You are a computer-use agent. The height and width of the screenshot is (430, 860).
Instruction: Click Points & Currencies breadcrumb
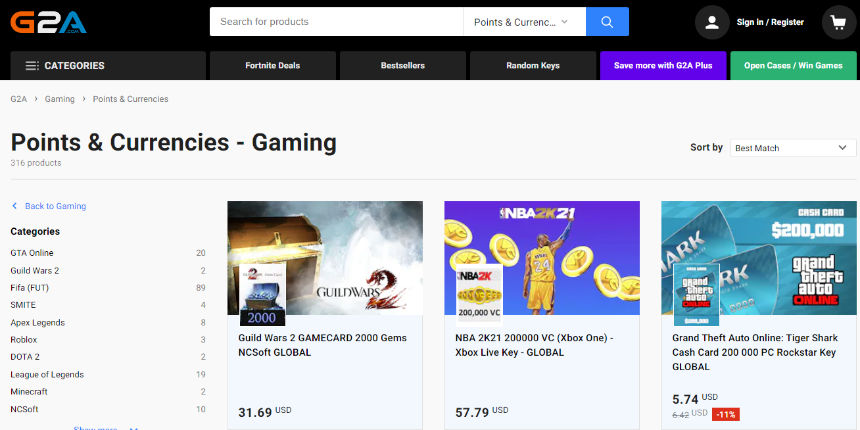130,99
